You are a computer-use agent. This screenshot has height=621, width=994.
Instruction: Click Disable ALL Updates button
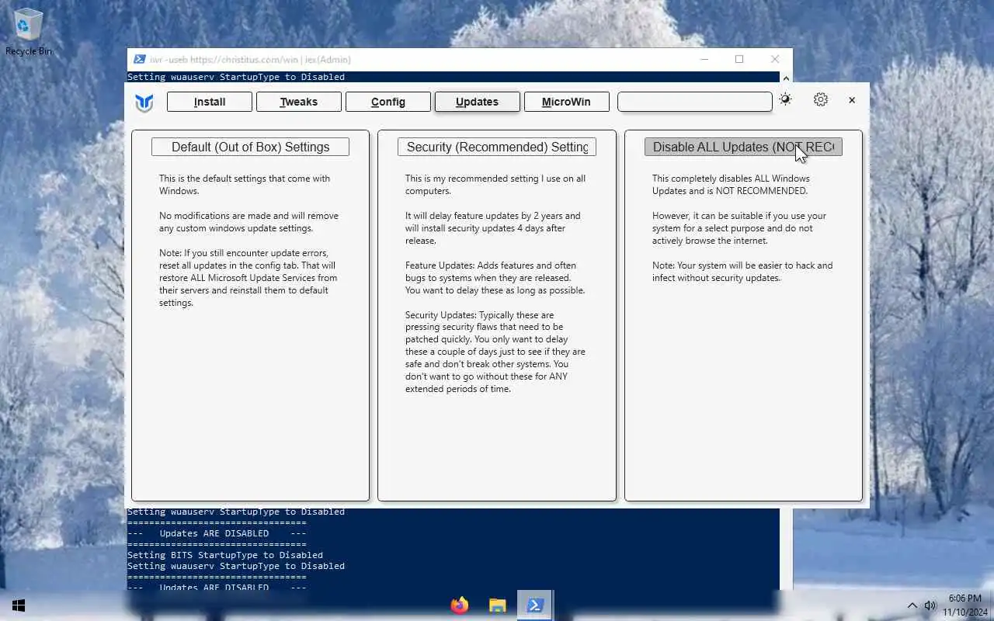[x=743, y=147]
